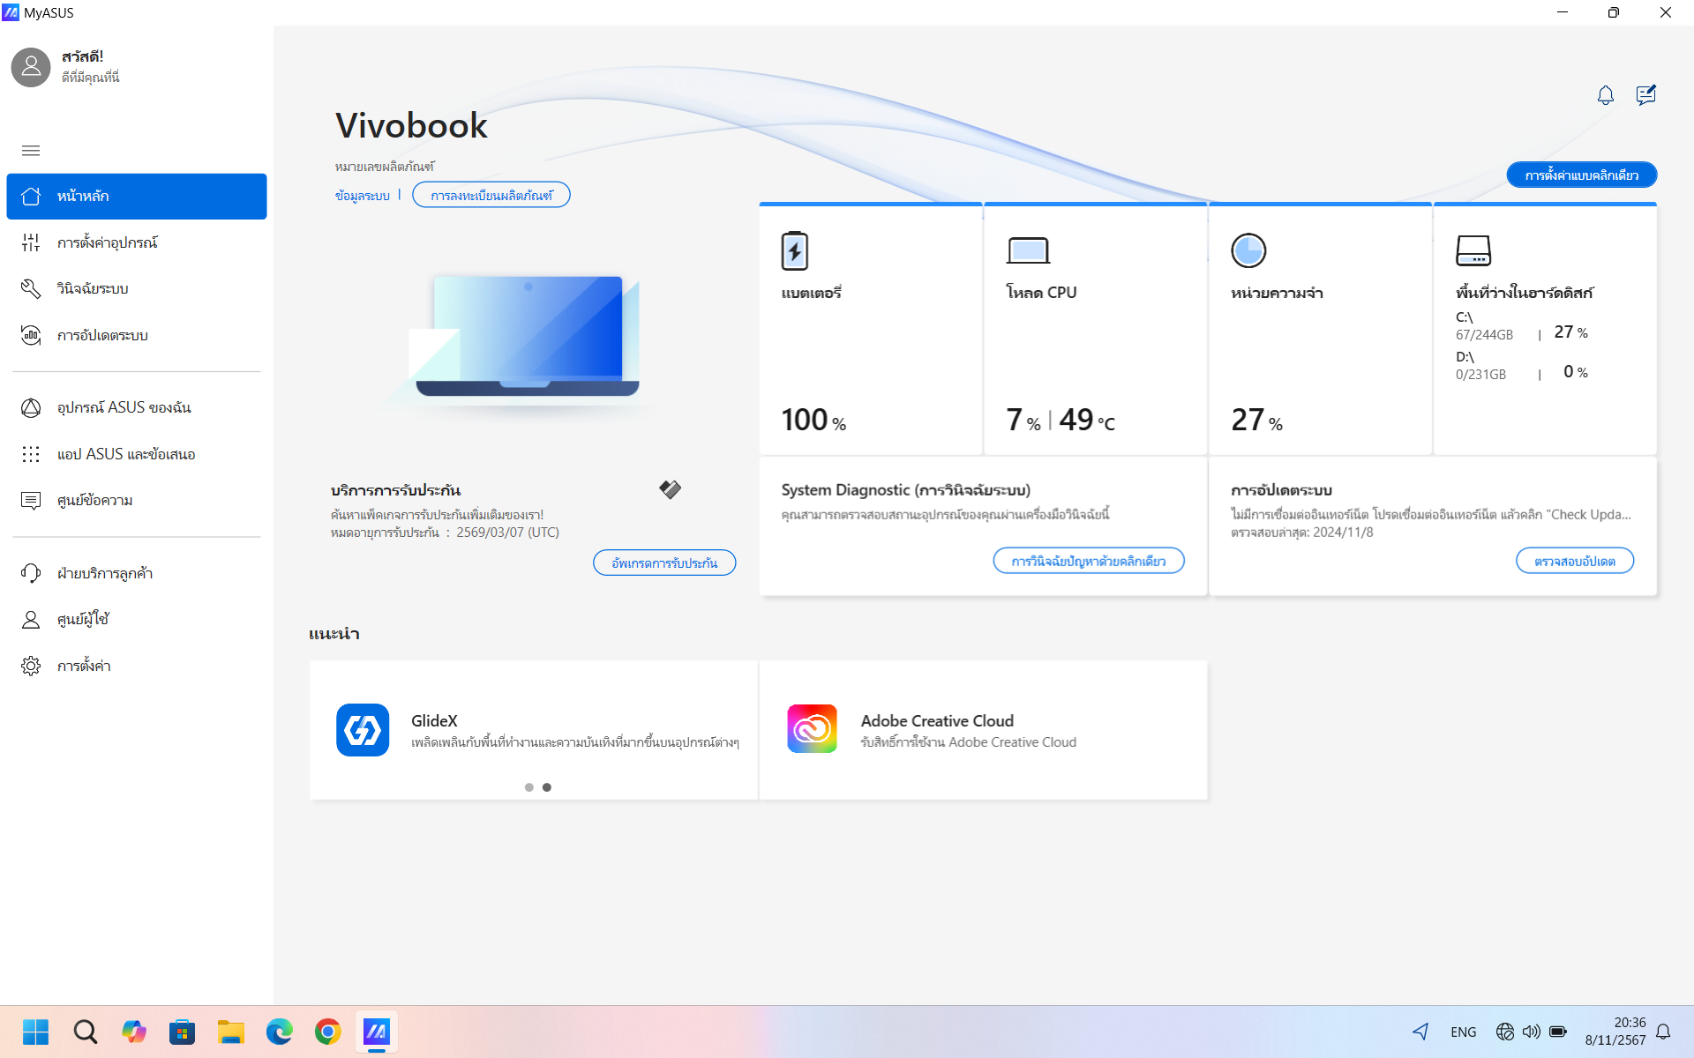Launch Copilot from the taskbar

(x=133, y=1032)
